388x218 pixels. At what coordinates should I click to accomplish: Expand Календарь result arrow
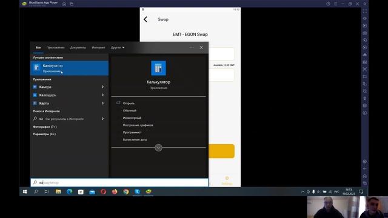(102, 95)
